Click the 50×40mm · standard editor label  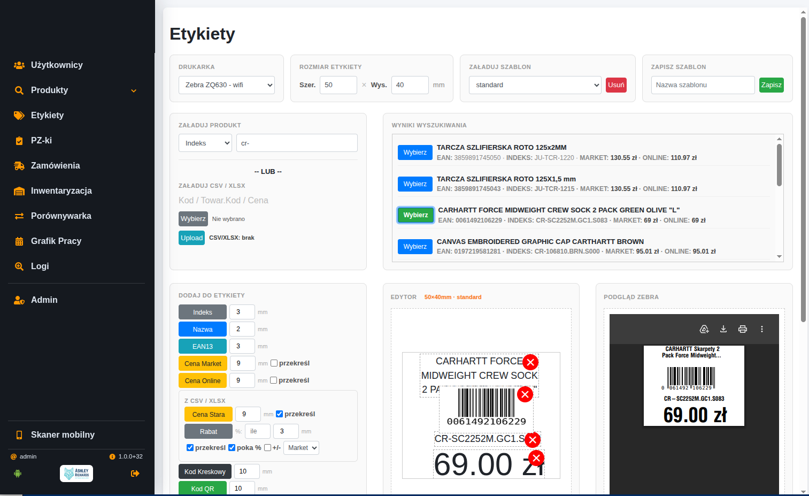point(453,297)
